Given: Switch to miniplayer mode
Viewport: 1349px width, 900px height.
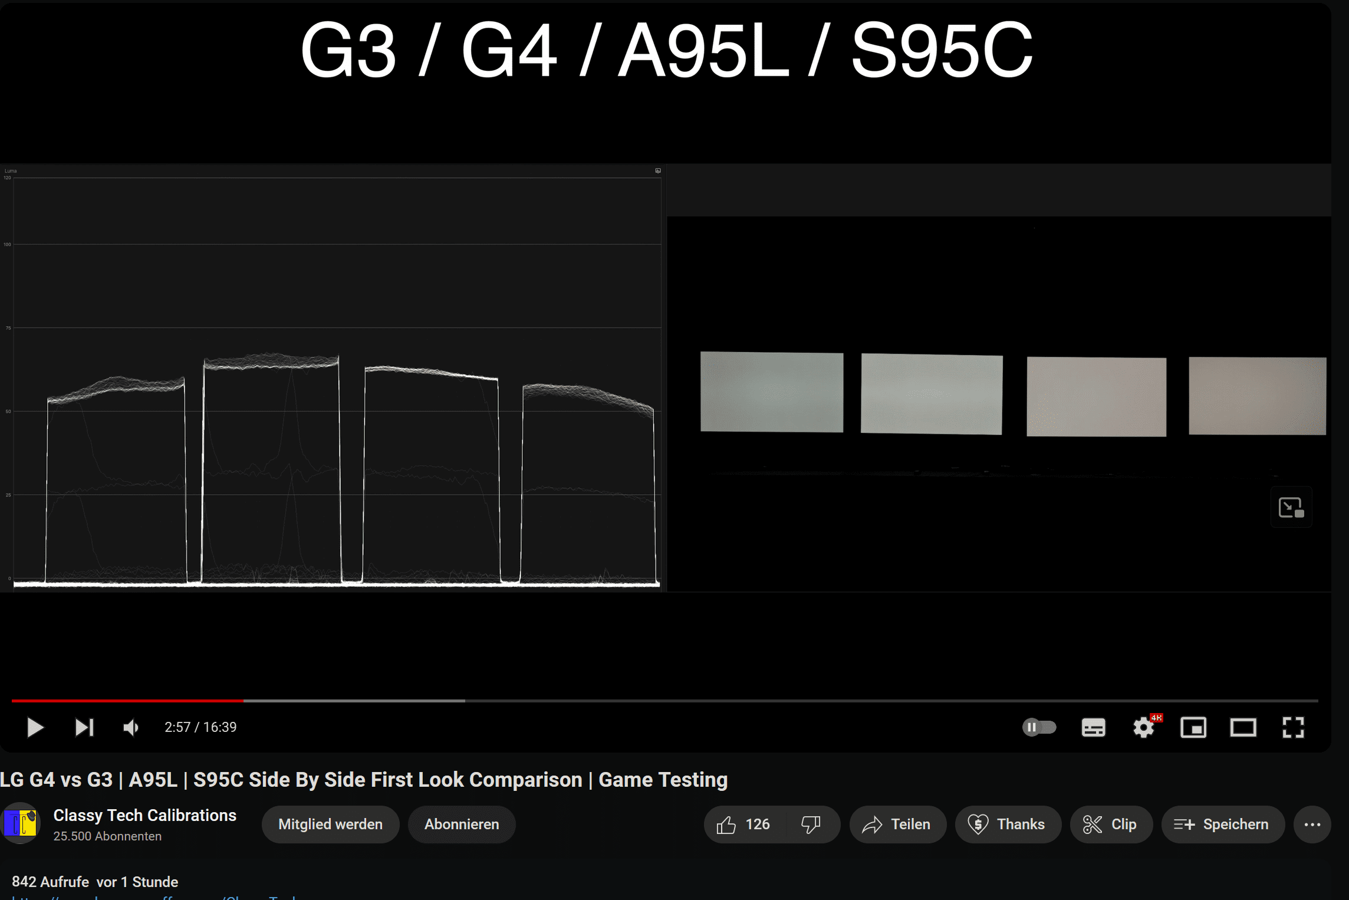Looking at the screenshot, I should tap(1193, 727).
